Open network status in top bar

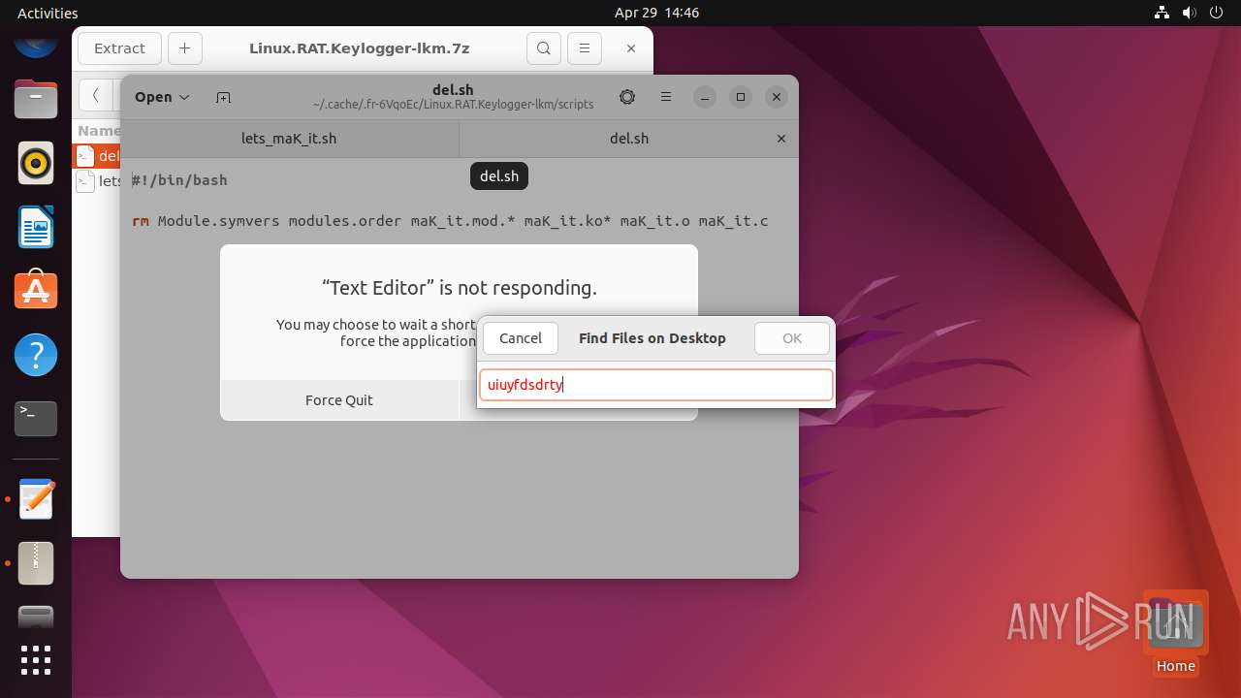tap(1162, 13)
